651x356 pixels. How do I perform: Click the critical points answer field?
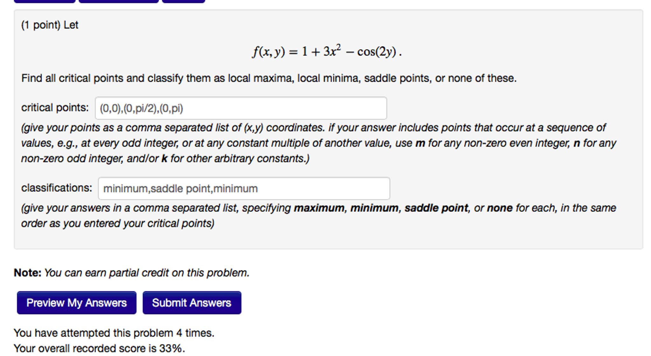(241, 108)
